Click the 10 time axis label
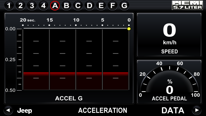Image resolution: width=206 pixels, height=116 pixels. coord(76,20)
